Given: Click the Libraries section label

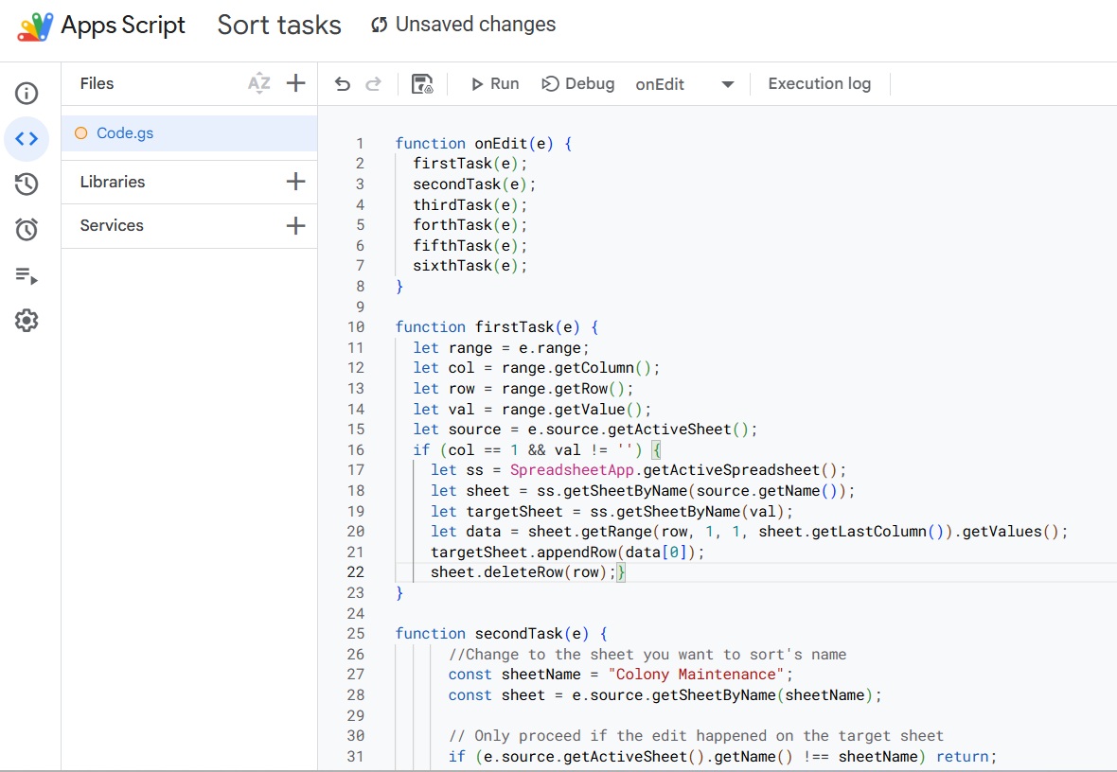Looking at the screenshot, I should pos(113,182).
